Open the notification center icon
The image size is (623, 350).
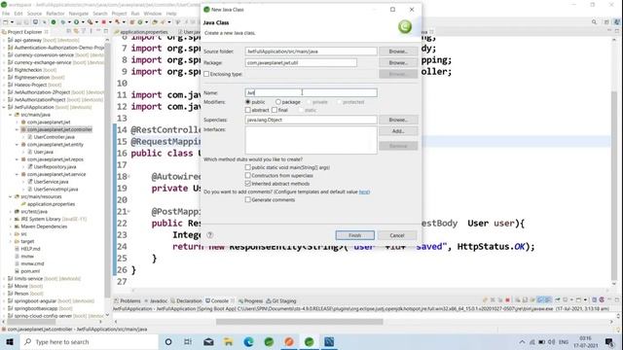coord(609,341)
